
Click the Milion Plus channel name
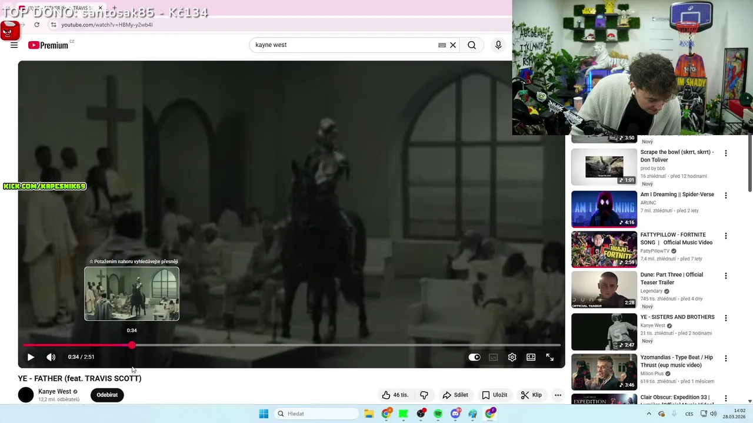pyautogui.click(x=652, y=374)
